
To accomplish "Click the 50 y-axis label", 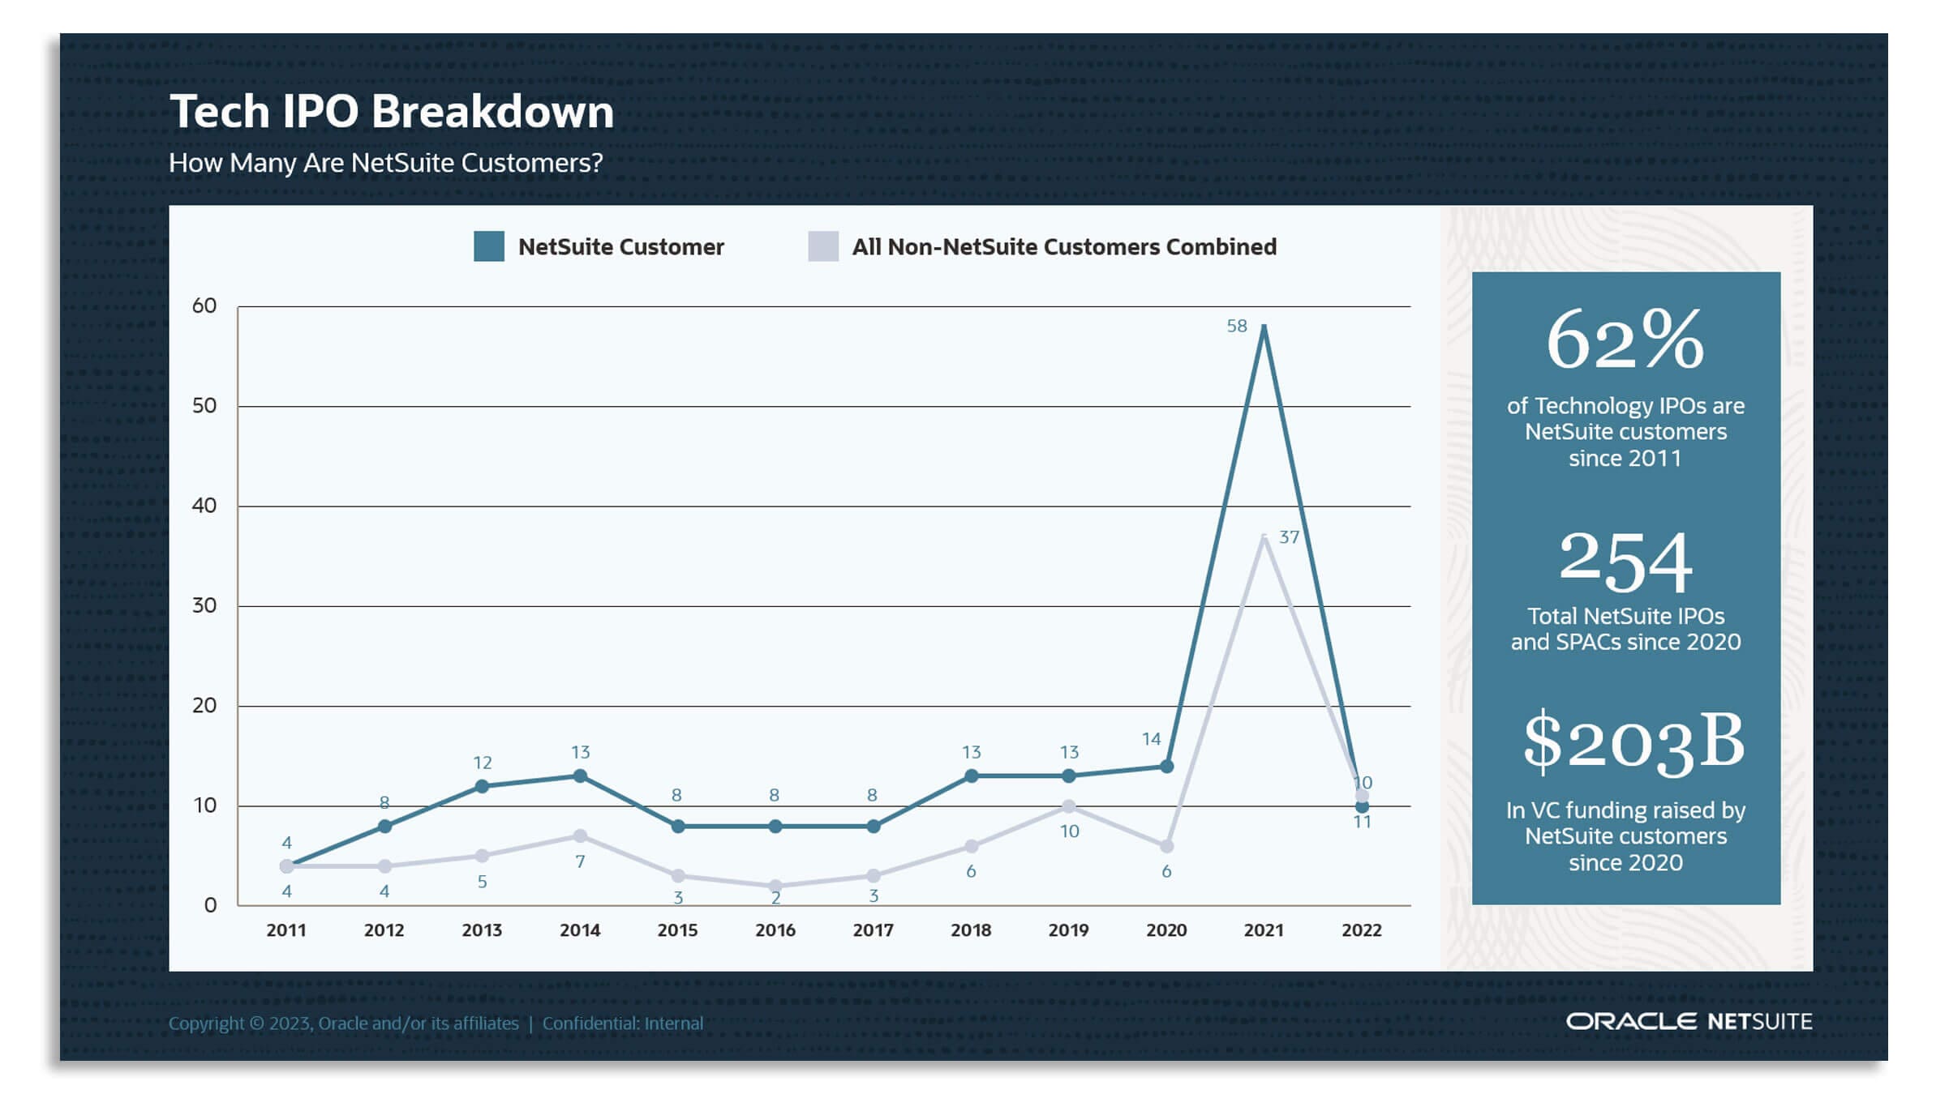I will [x=204, y=405].
